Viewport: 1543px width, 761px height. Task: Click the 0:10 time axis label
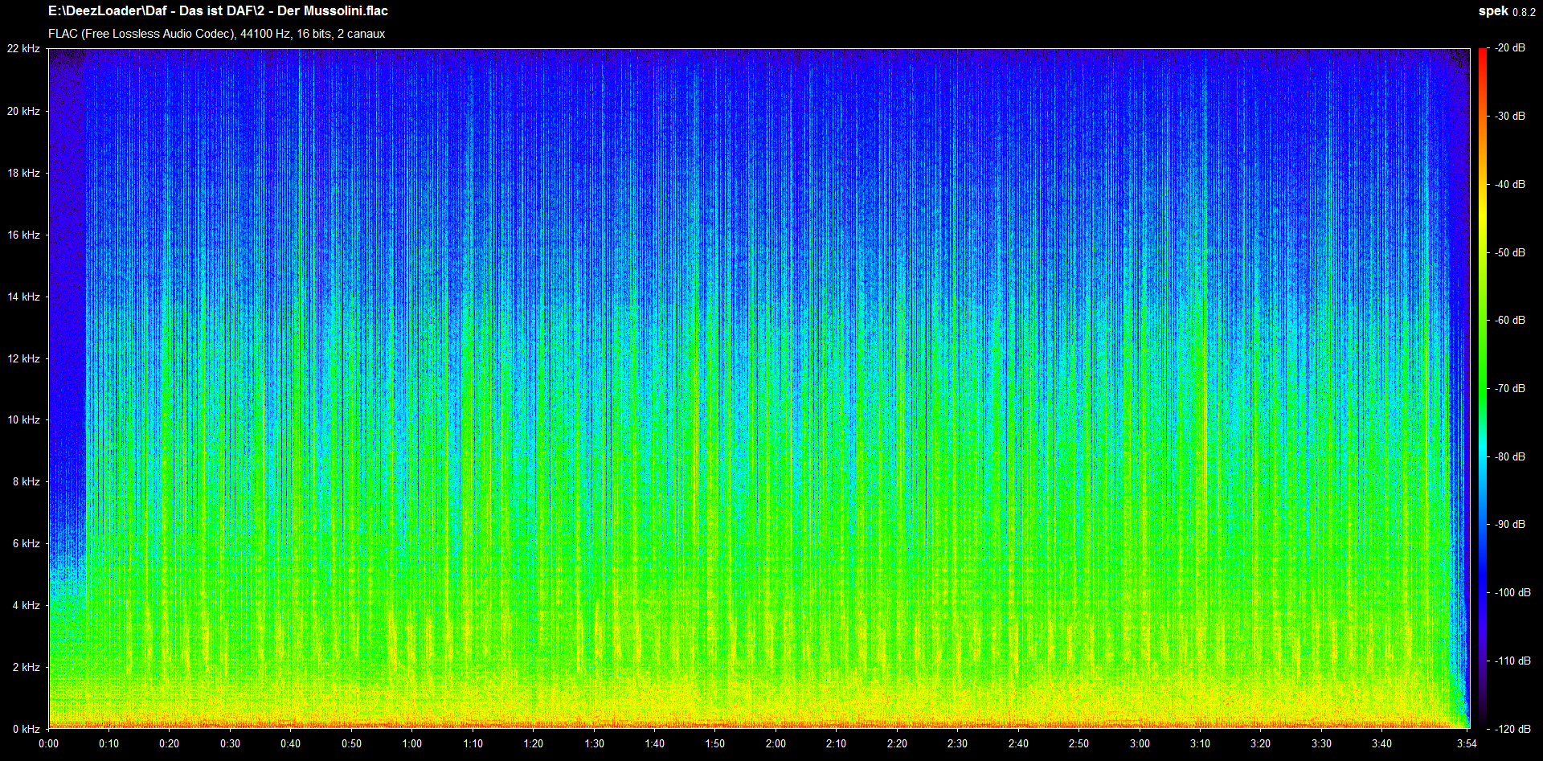point(108,743)
